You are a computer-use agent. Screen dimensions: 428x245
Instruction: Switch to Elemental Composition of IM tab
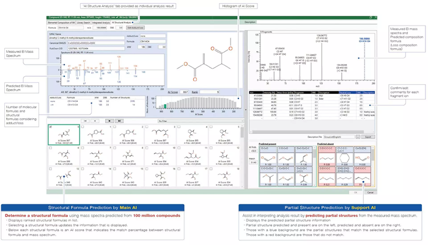(x=61, y=23)
